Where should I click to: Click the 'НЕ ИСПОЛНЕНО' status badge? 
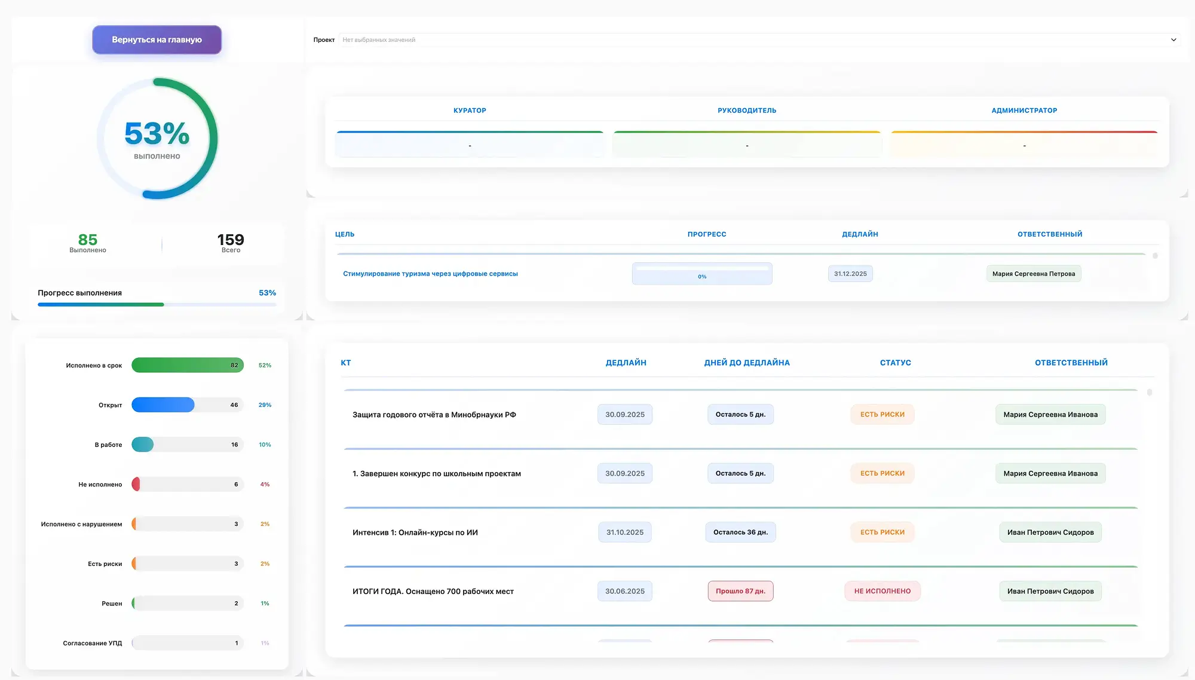click(x=882, y=591)
